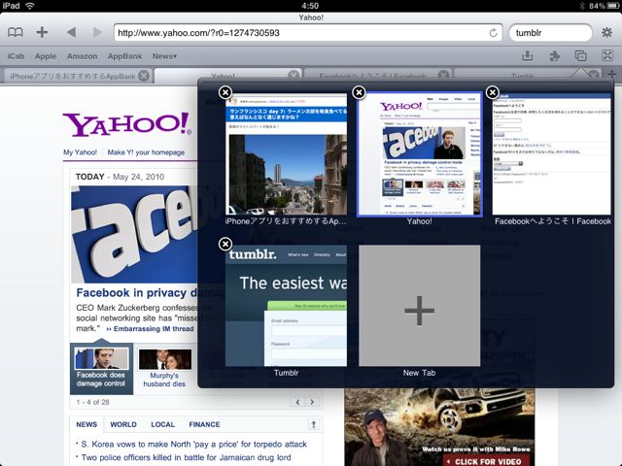
Task: Close the AppBank tab in tab bar
Action: point(144,76)
